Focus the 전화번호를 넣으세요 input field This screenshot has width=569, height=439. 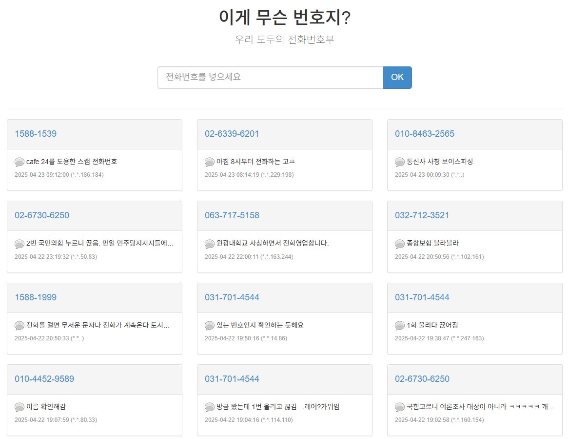tap(270, 78)
